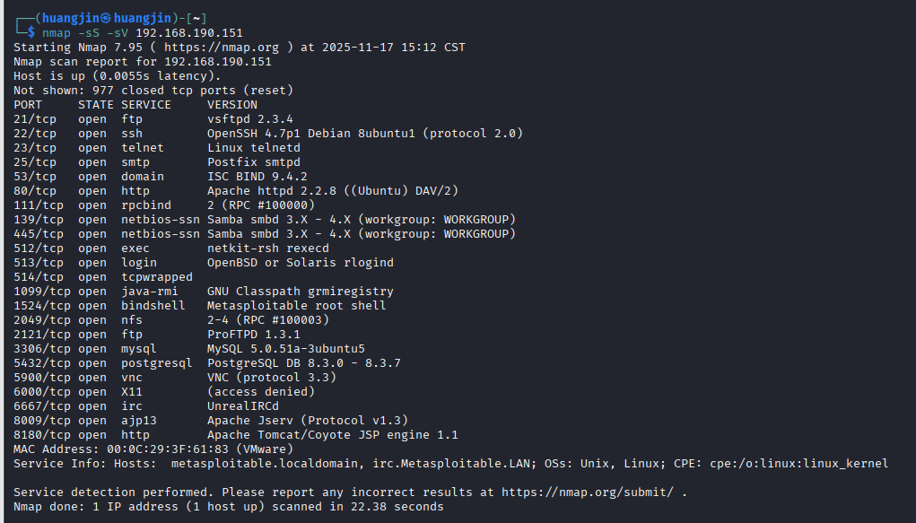The width and height of the screenshot is (916, 523).
Task: Click the PORT column header
Action: click(28, 105)
